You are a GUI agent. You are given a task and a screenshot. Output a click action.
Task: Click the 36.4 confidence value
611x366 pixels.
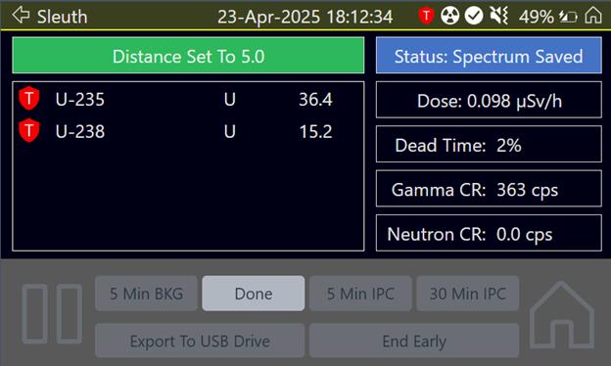pos(315,99)
